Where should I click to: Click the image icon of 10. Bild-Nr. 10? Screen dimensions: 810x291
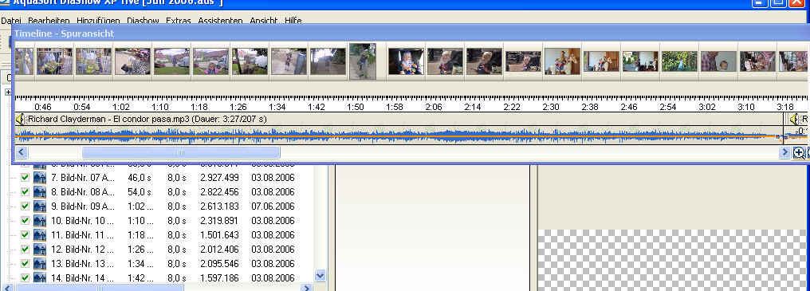coord(40,221)
